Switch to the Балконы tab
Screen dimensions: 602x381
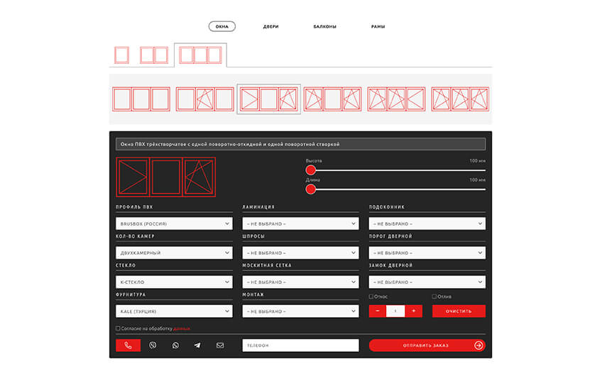click(x=324, y=27)
